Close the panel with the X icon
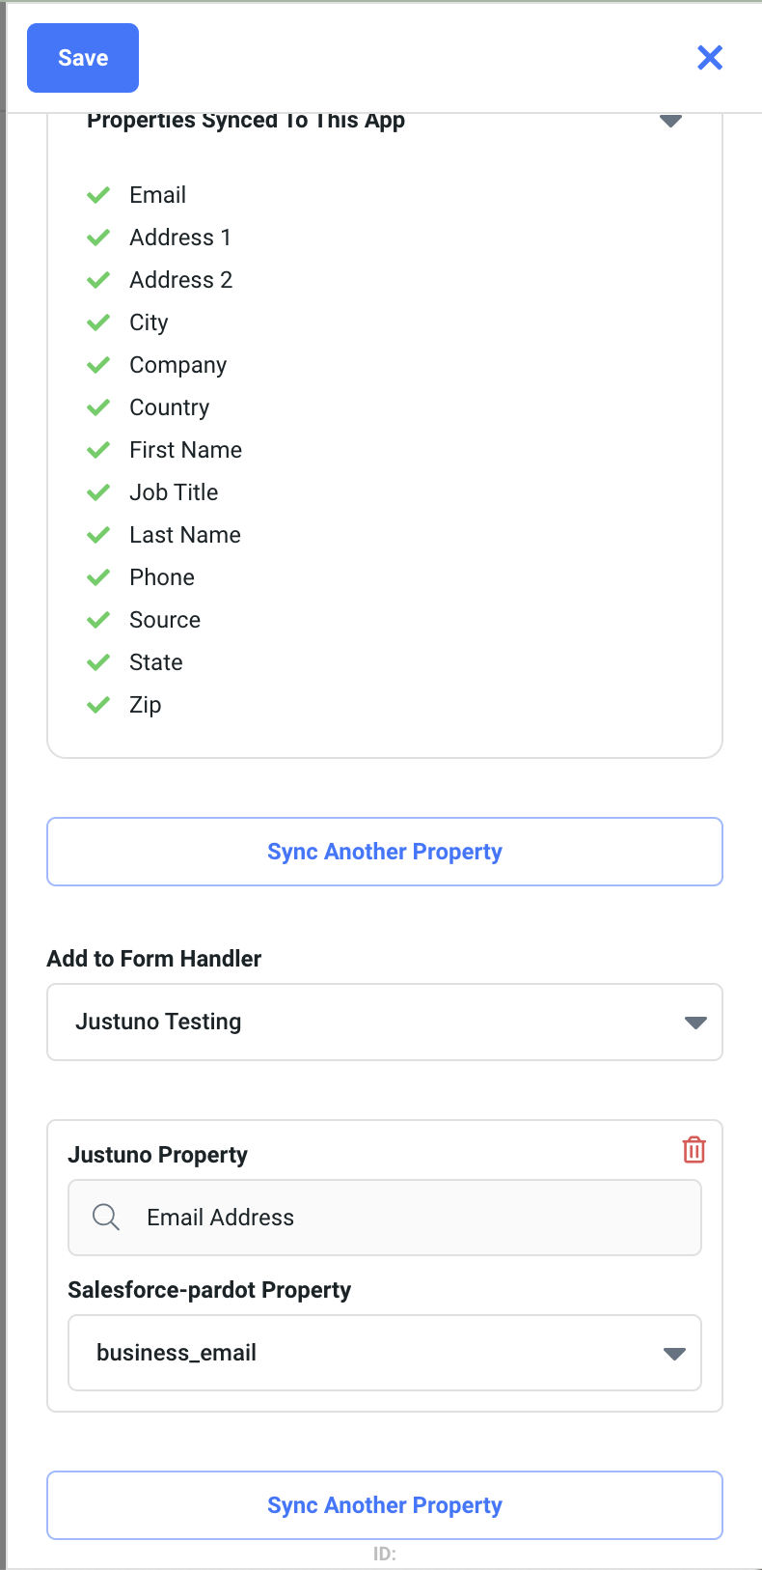This screenshot has height=1570, width=762. (710, 58)
